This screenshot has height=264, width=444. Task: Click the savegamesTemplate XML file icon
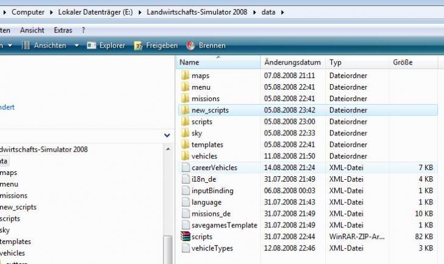185,225
